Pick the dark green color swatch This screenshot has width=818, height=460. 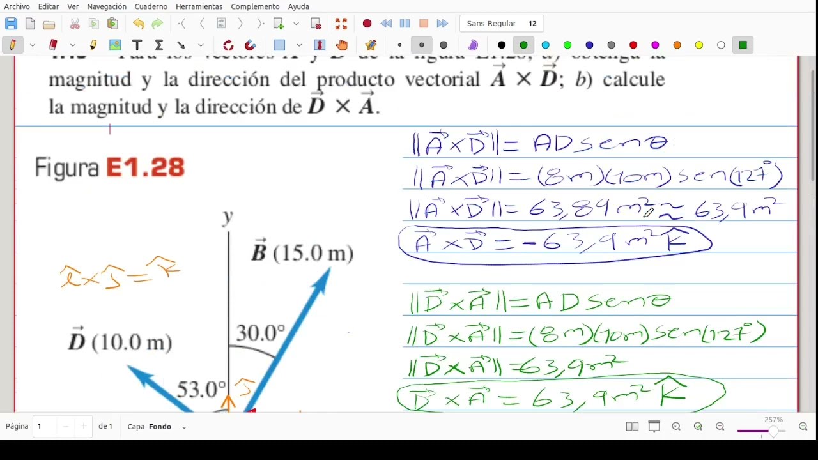(x=523, y=45)
